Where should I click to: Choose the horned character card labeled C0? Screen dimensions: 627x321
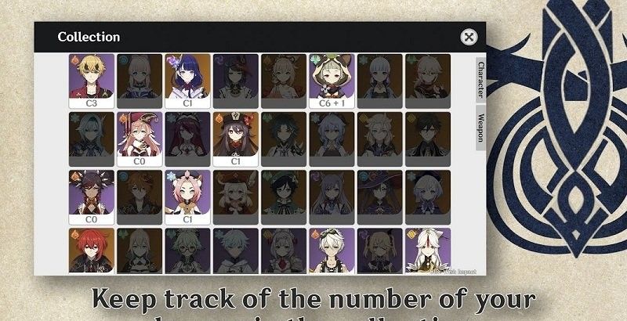(91, 197)
